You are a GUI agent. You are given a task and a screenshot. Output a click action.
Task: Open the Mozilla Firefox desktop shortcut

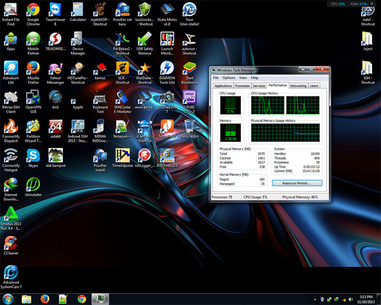point(33,72)
